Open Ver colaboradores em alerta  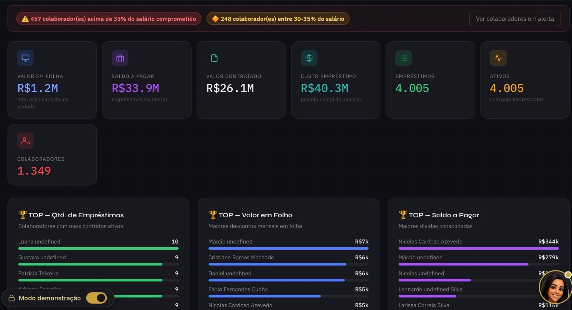tap(515, 19)
